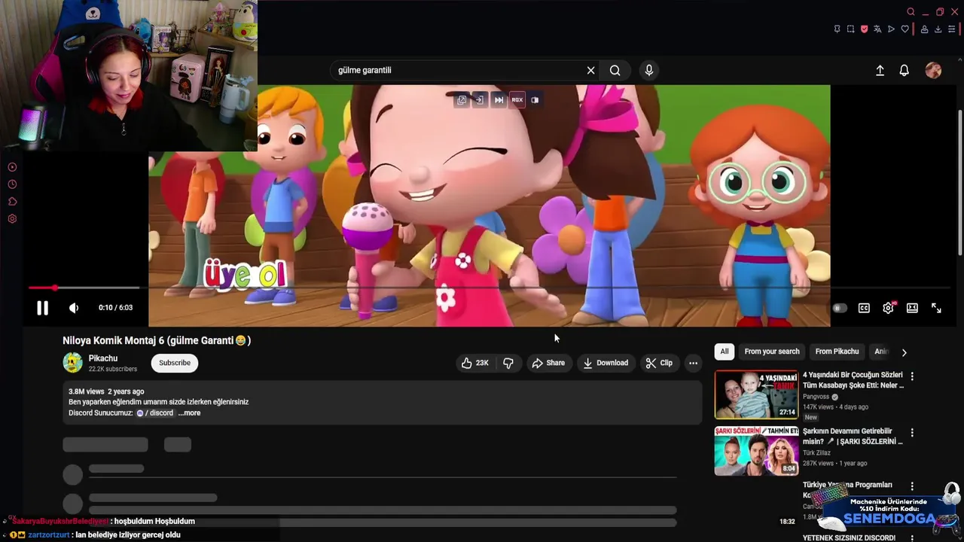Create a Clip of the video
Screen dimensions: 964x542
tap(659, 363)
